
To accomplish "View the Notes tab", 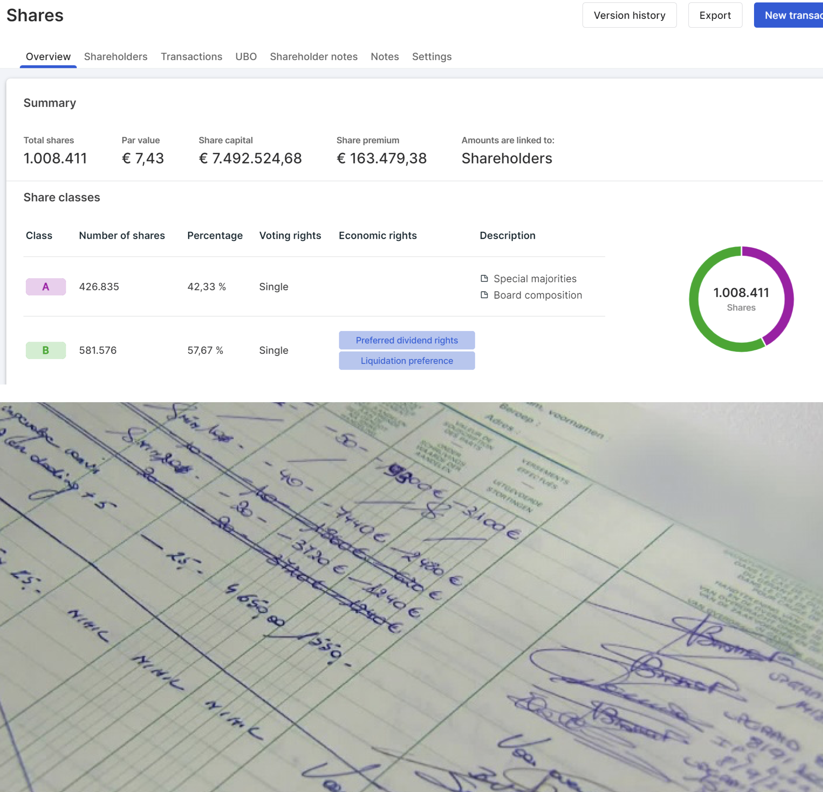I will [x=385, y=57].
